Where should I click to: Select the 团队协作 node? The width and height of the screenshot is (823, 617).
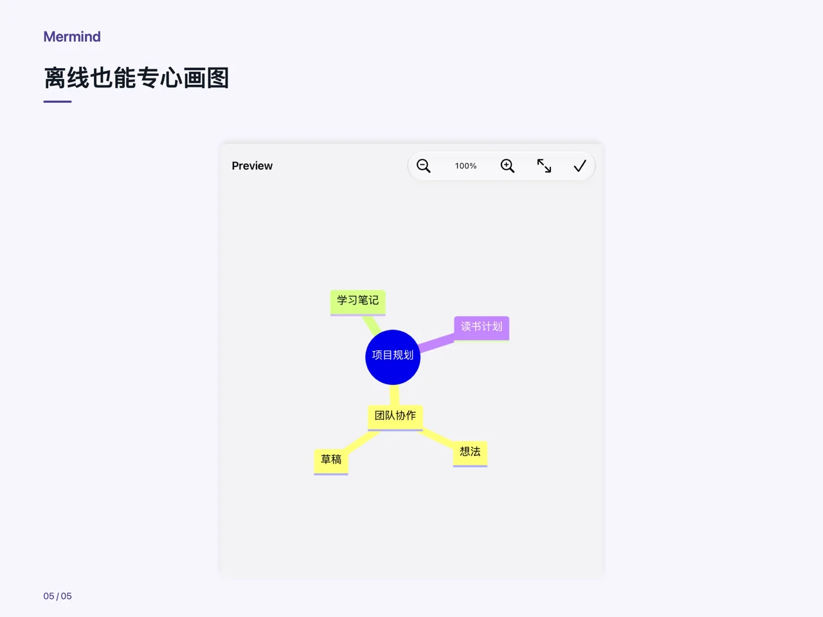pos(395,417)
